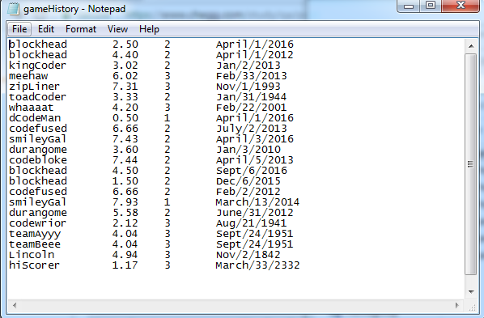Click the name Lincoln
The width and height of the screenshot is (484, 318).
32,255
